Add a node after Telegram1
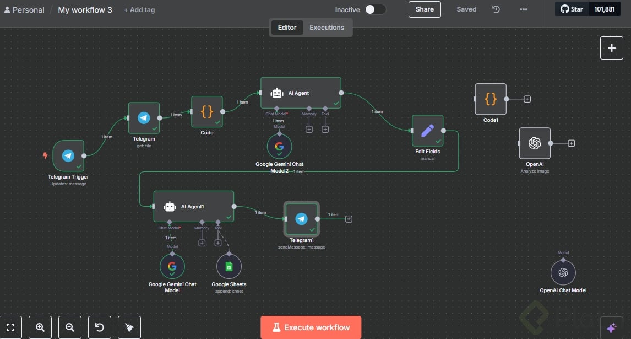631x339 pixels. pyautogui.click(x=349, y=219)
